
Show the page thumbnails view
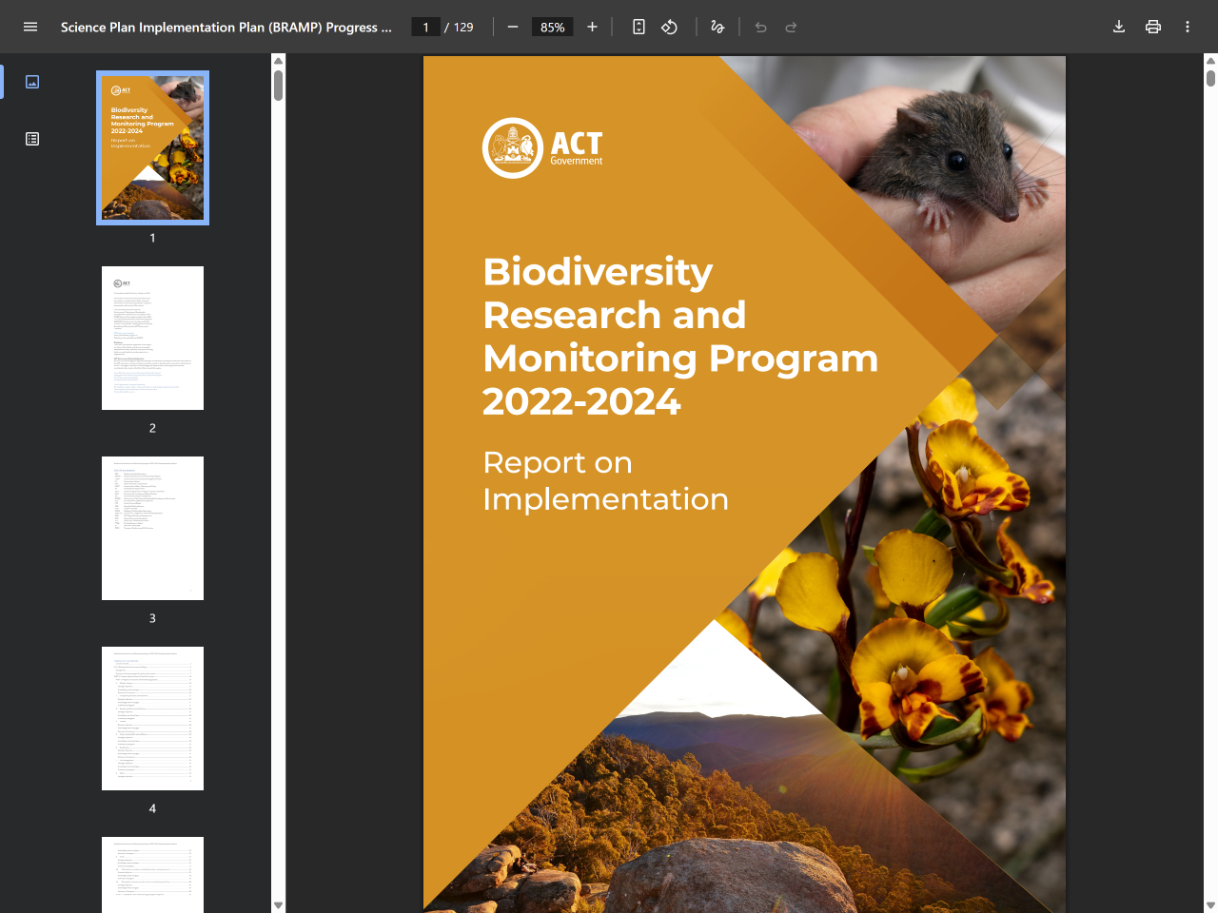[x=32, y=82]
